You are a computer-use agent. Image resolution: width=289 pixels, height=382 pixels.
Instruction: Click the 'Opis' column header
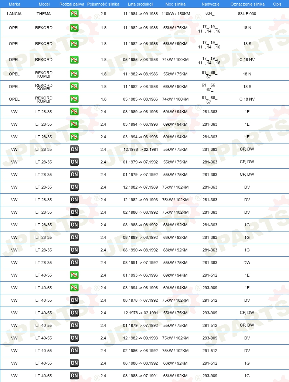[277, 4]
